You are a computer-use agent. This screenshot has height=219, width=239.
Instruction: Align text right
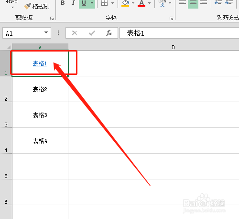204,3
